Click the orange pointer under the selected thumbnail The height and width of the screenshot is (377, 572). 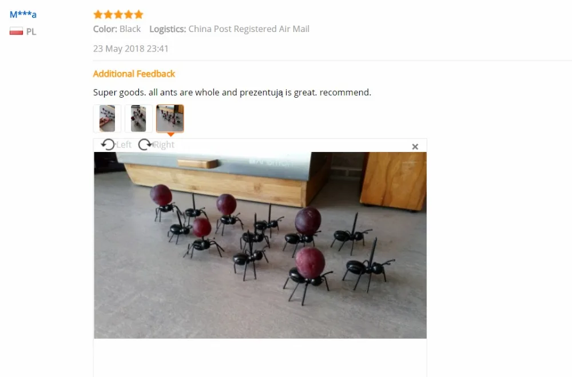[x=170, y=134]
